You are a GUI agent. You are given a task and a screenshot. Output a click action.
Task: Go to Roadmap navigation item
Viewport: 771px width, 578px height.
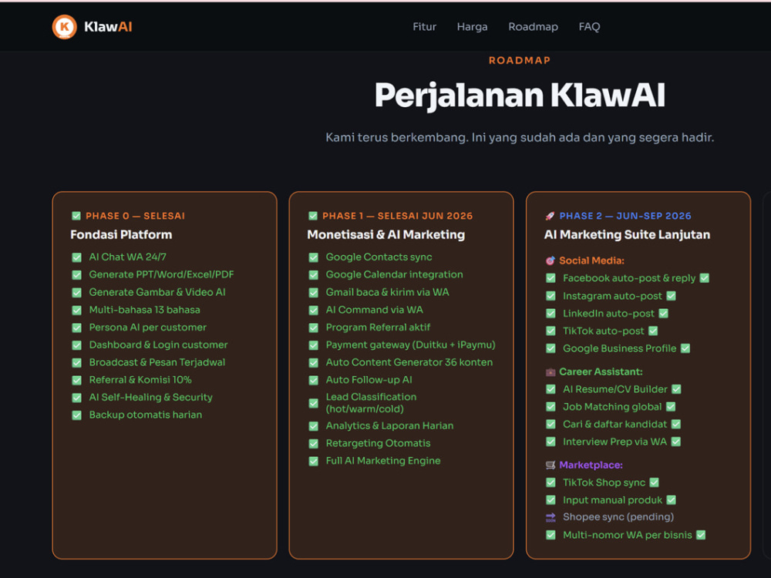(533, 26)
